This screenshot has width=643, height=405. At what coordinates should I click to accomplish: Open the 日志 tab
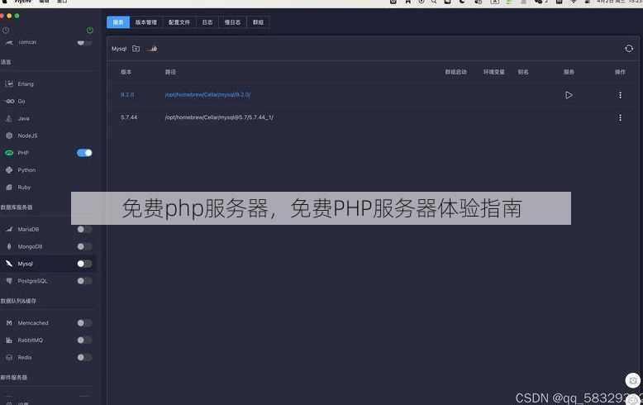[207, 22]
